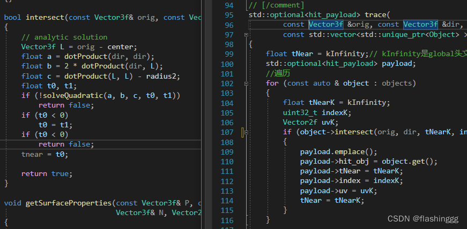
Task: Click 'tNear = tNearK;' on line 114
Action: (x=332, y=201)
